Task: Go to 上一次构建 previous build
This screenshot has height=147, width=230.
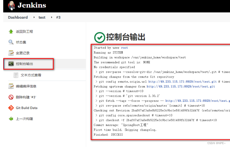Action: 24,119
